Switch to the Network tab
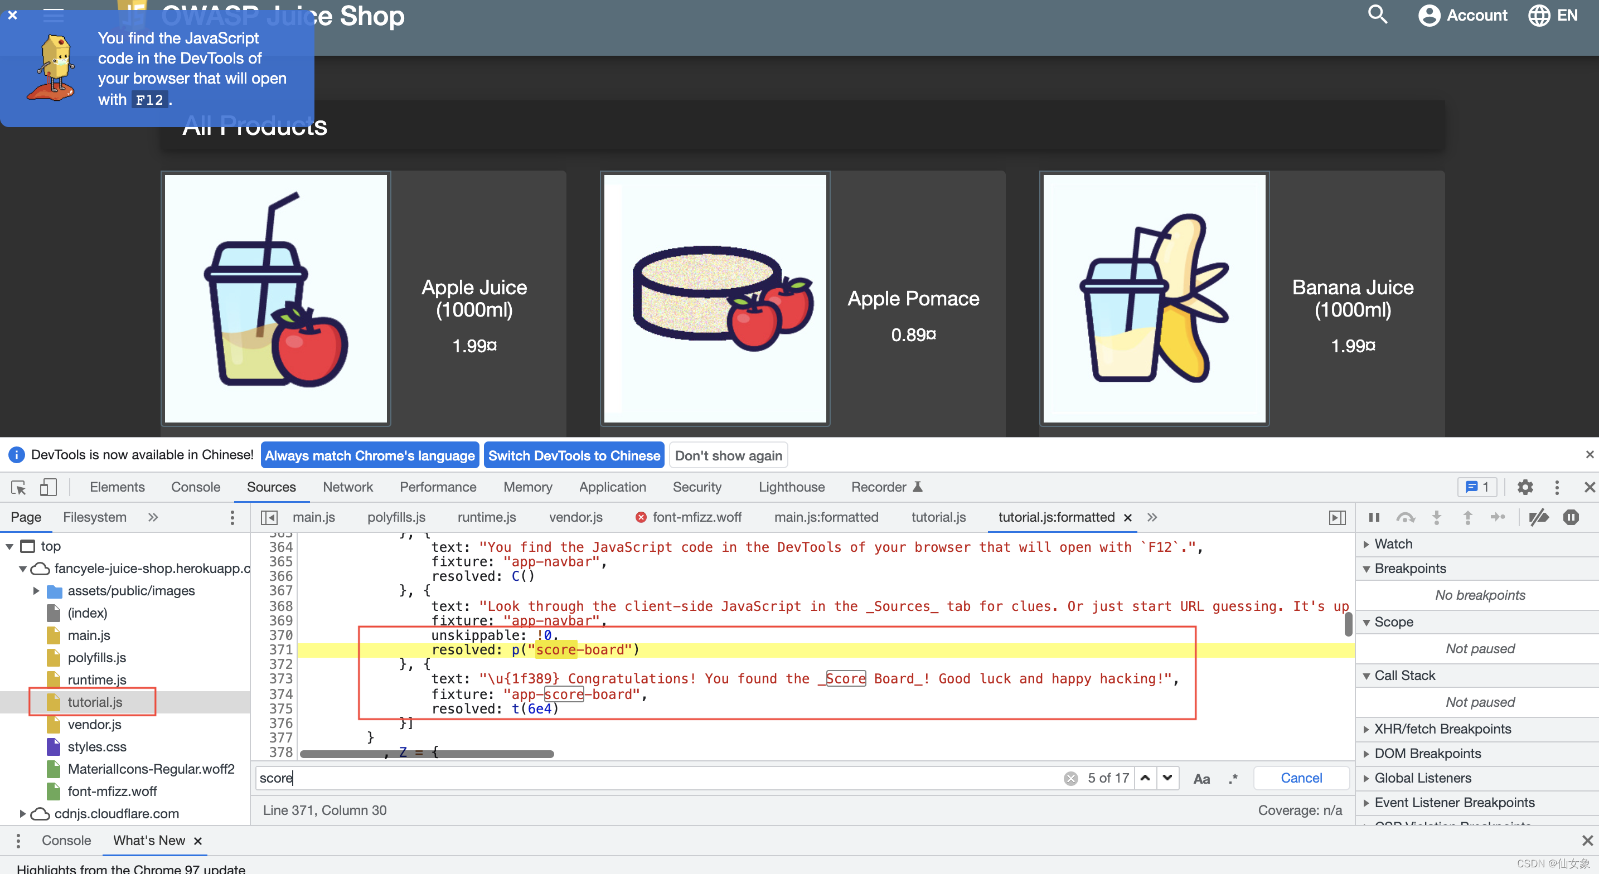 click(347, 487)
